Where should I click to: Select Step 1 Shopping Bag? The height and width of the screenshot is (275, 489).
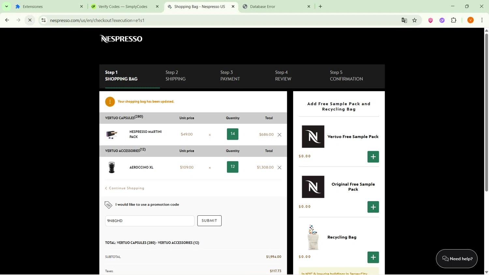pos(121,76)
